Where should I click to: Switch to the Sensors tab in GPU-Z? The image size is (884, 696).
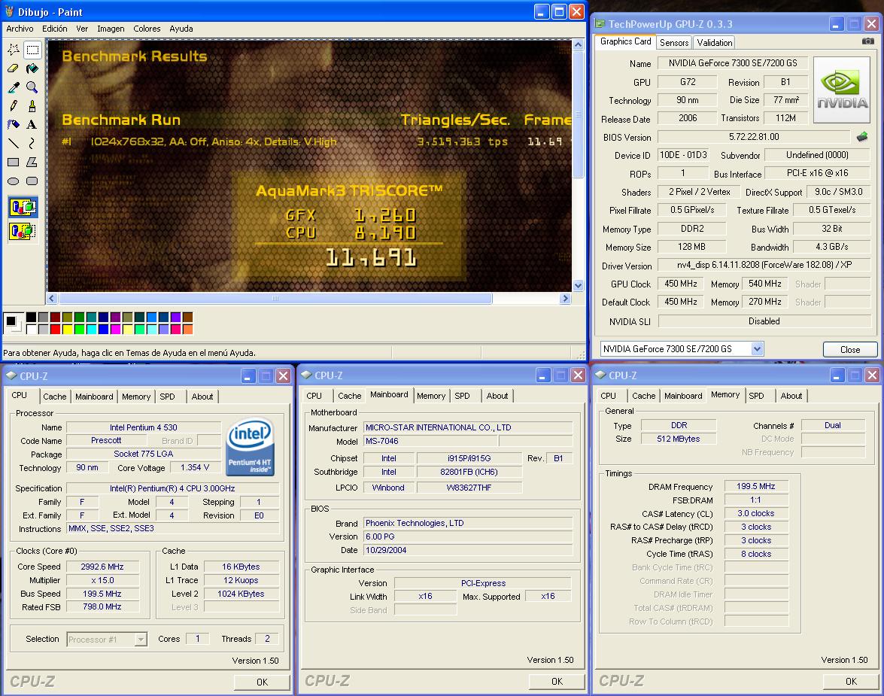coord(673,42)
